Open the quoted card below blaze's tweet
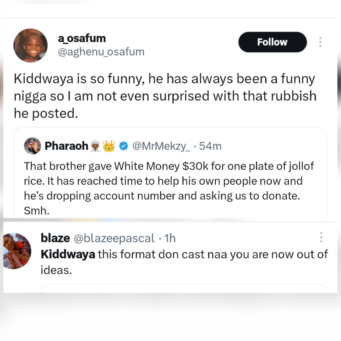The image size is (341, 341). tap(185, 288)
